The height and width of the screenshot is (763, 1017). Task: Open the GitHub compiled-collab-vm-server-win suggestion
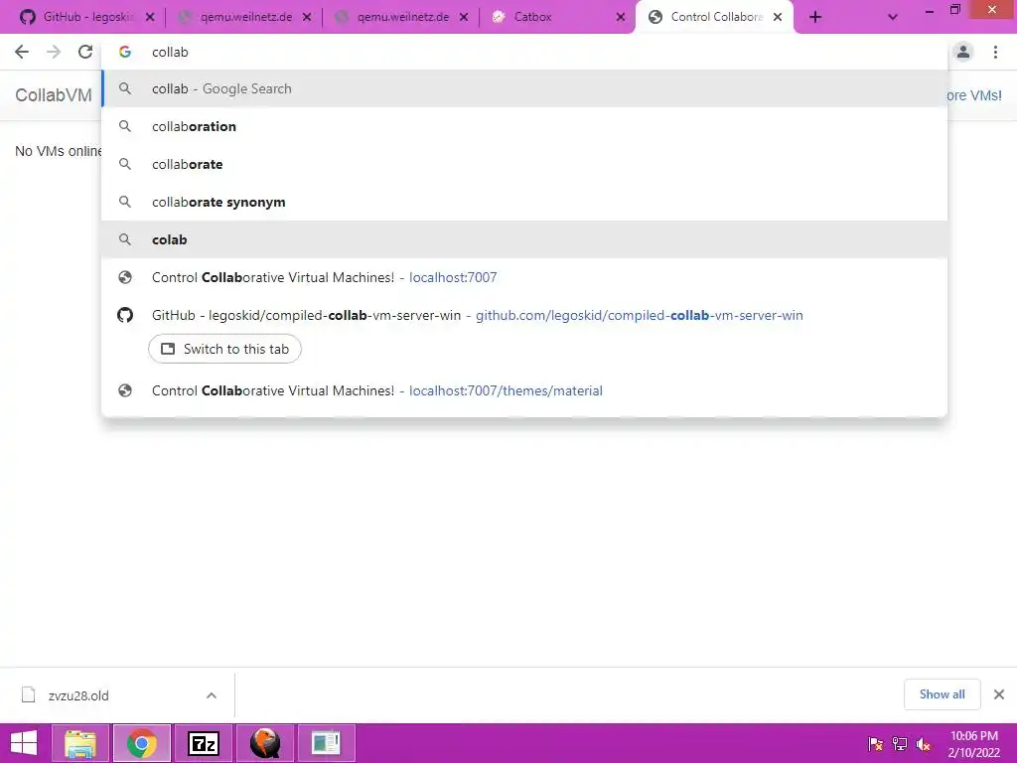[524, 315]
